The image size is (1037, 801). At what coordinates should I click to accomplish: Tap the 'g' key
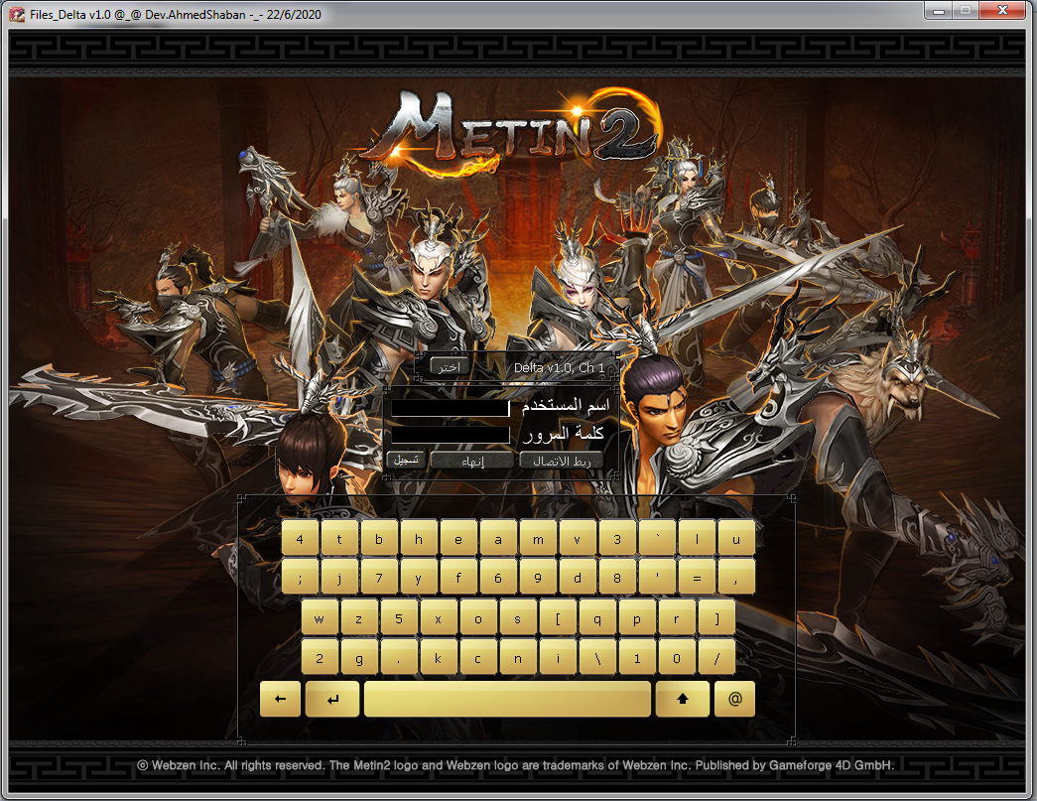point(359,658)
